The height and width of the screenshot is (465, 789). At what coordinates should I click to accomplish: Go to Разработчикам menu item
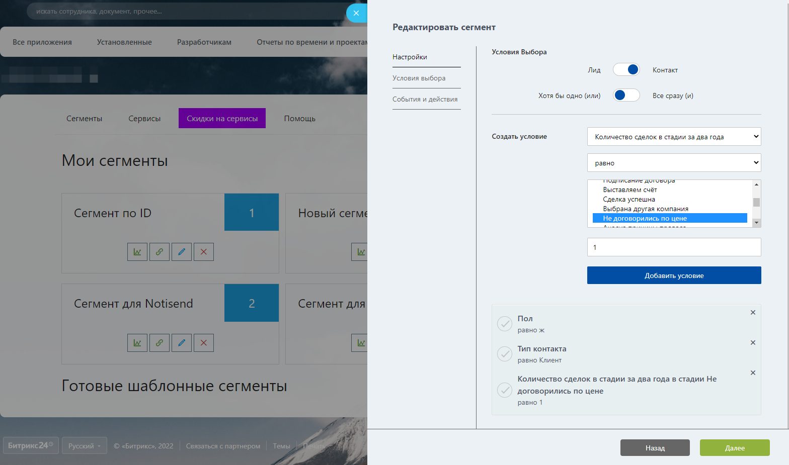(x=204, y=42)
